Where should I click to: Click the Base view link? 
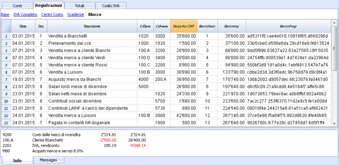(5, 15)
